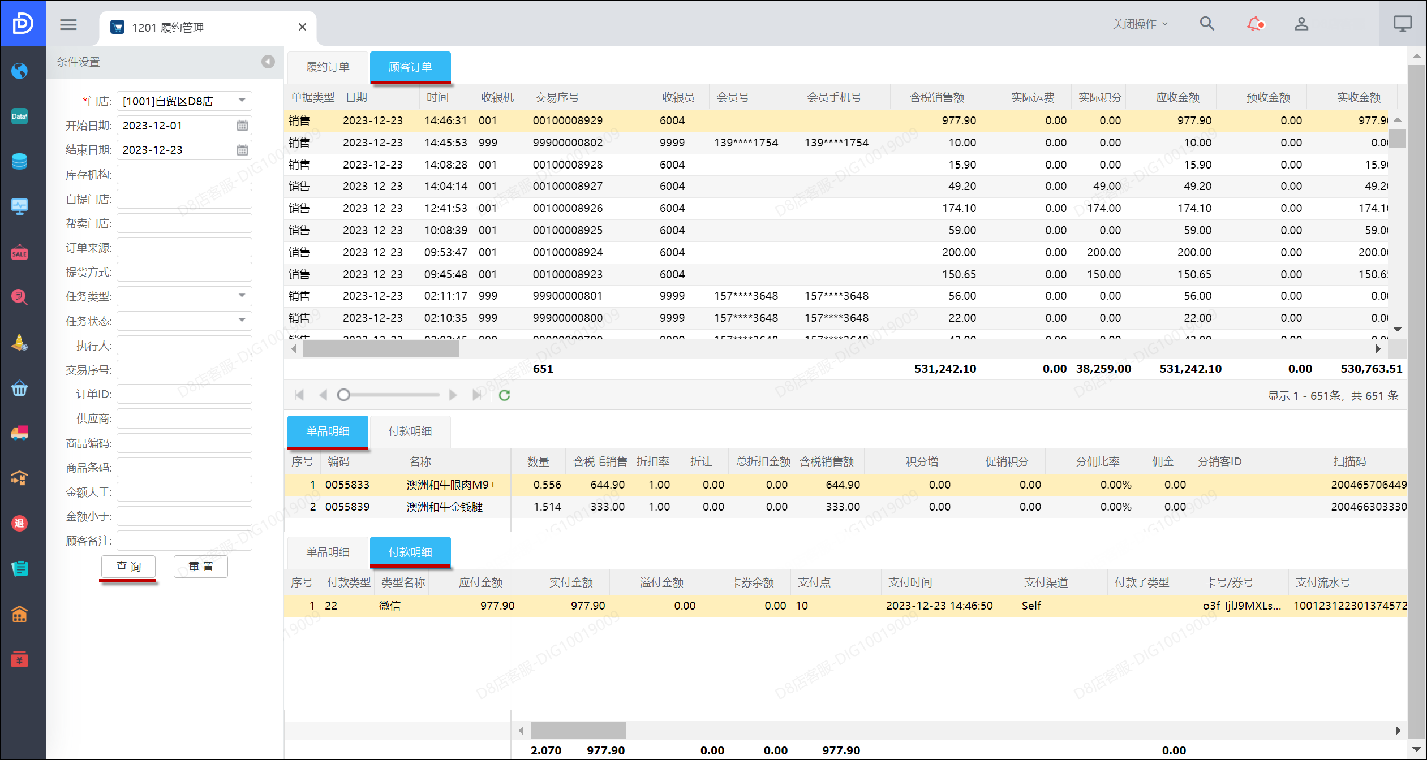Open the monitor chart sidebar icon

tap(20, 206)
